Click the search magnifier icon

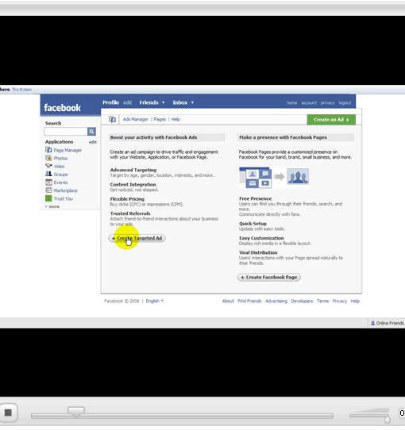point(91,132)
